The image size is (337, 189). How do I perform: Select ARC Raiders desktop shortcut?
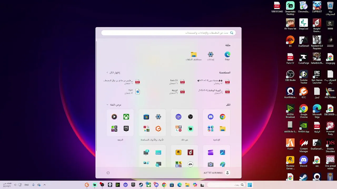(330, 93)
